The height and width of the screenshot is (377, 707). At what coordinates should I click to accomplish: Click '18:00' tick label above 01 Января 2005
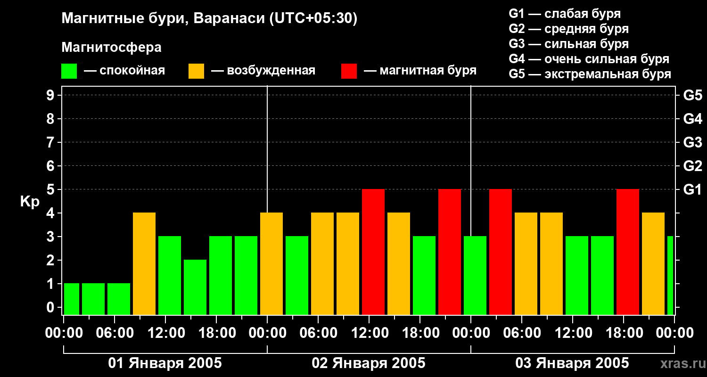216,333
